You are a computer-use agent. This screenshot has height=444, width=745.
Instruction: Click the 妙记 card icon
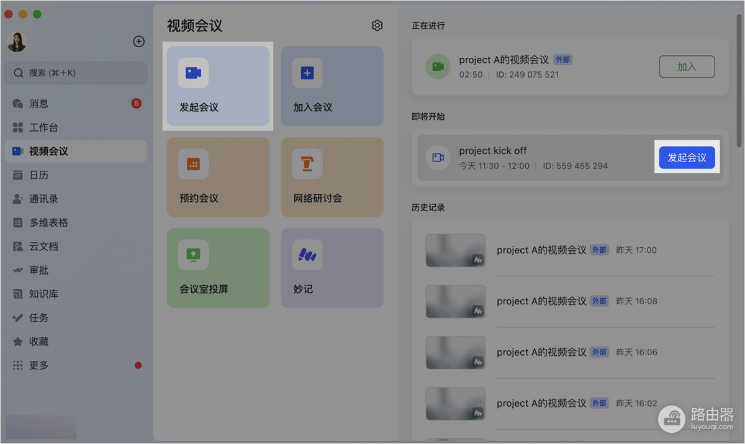[x=307, y=255]
